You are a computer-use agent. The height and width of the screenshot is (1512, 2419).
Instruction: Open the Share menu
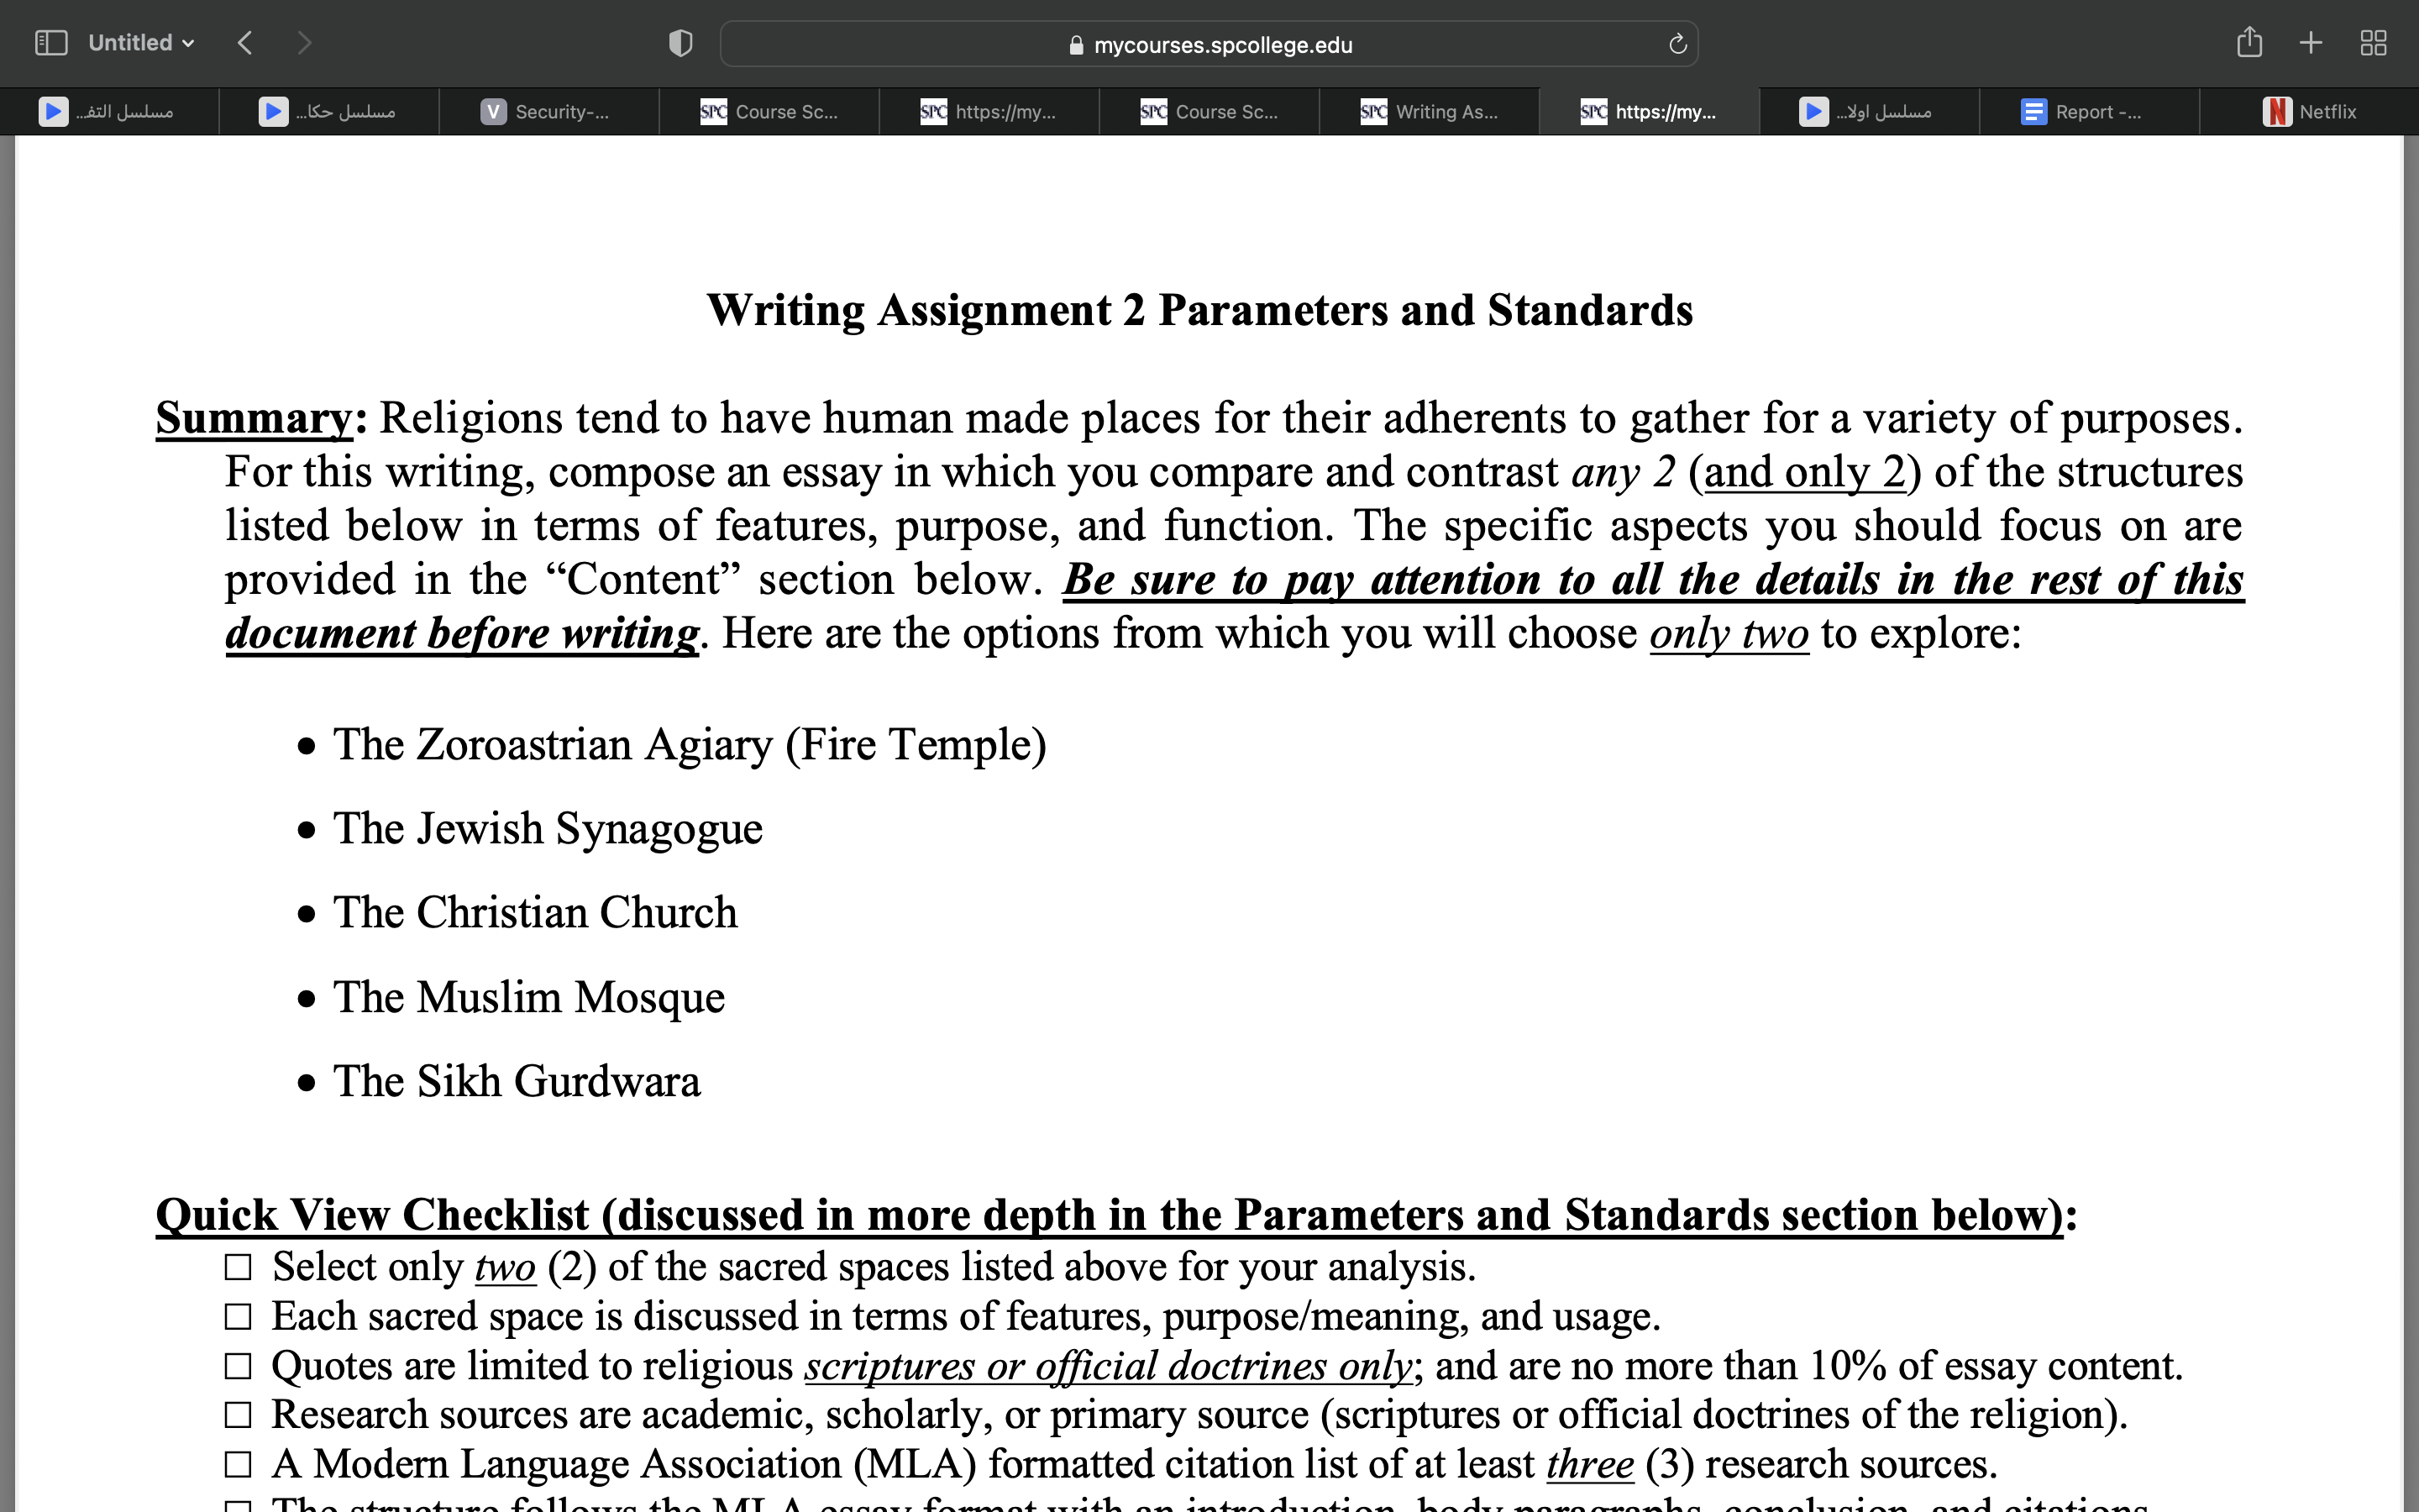point(2250,42)
